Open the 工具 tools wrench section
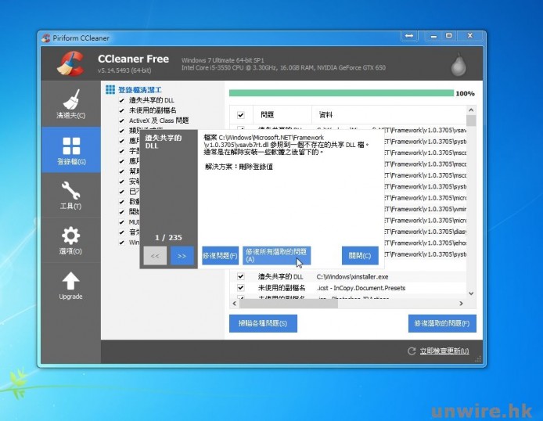The height and width of the screenshot is (421, 543). click(x=70, y=195)
